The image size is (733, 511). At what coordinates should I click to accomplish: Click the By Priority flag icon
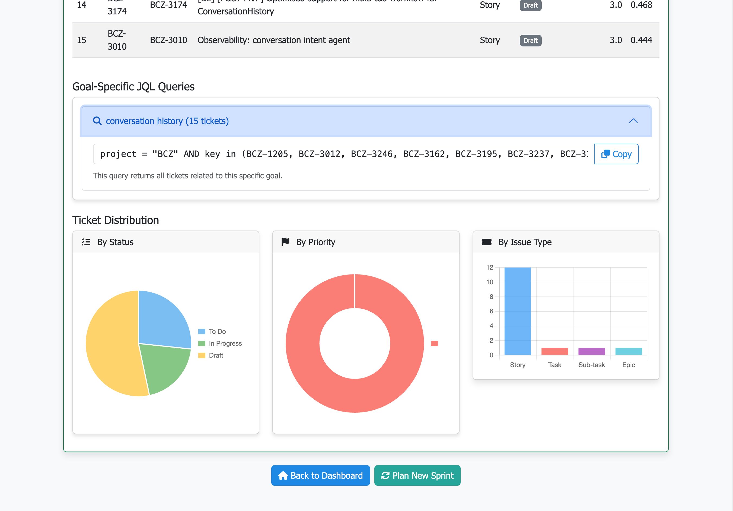pos(285,242)
